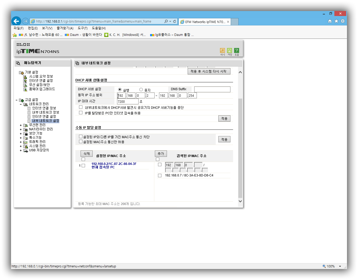Open the browser Tools gear icon
358x280 pixels.
pos(343,21)
